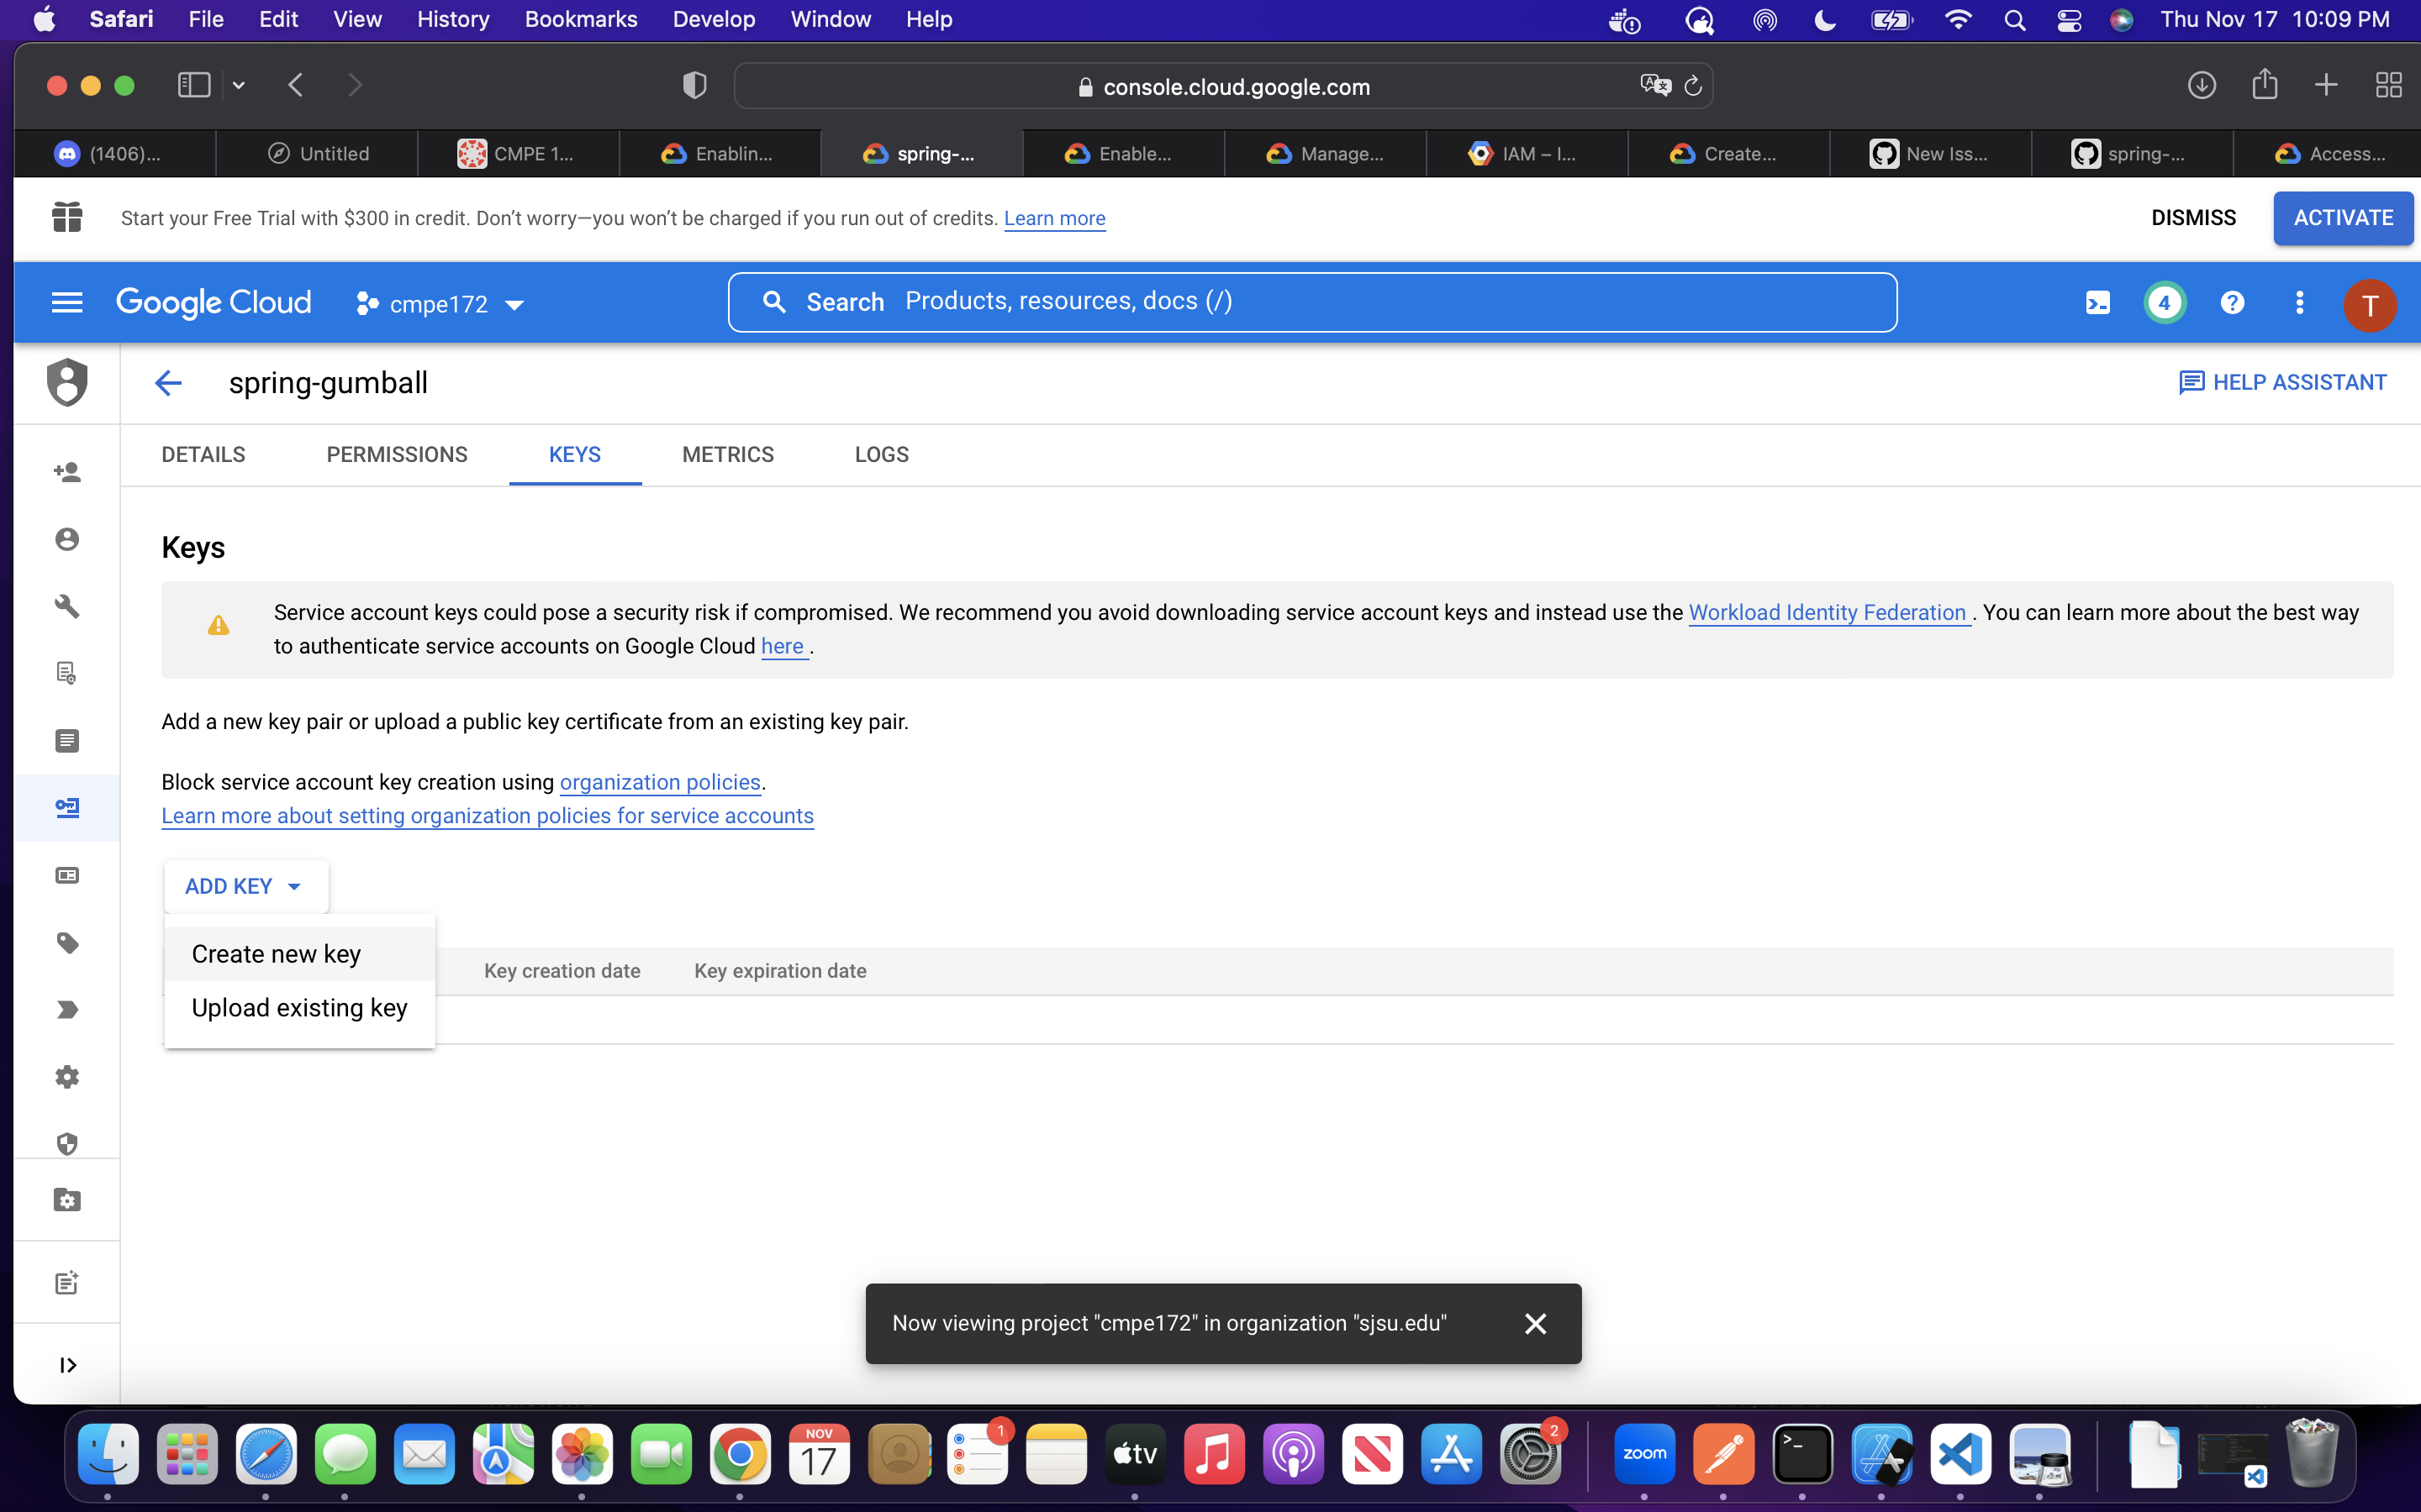Open the Service Accounts sidebar icon
The height and width of the screenshot is (1512, 2421).
coord(67,807)
